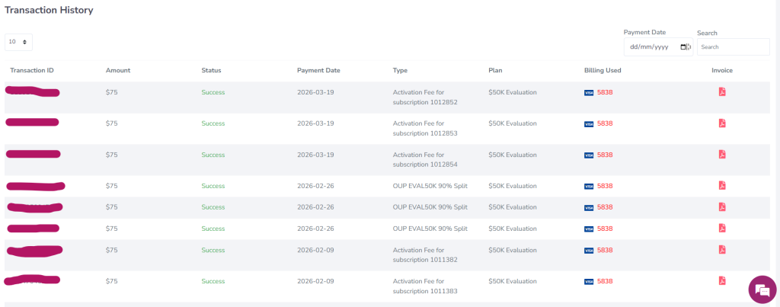Image resolution: width=780 pixels, height=307 pixels.
Task: Focus the dd/mm/yyyy Payment Date filter field
Action: coord(658,46)
